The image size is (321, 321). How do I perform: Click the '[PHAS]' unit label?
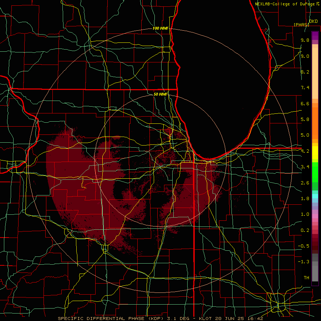[301, 25]
